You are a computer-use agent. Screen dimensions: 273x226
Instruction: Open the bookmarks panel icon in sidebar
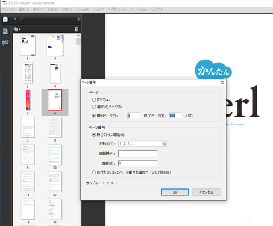click(x=5, y=31)
